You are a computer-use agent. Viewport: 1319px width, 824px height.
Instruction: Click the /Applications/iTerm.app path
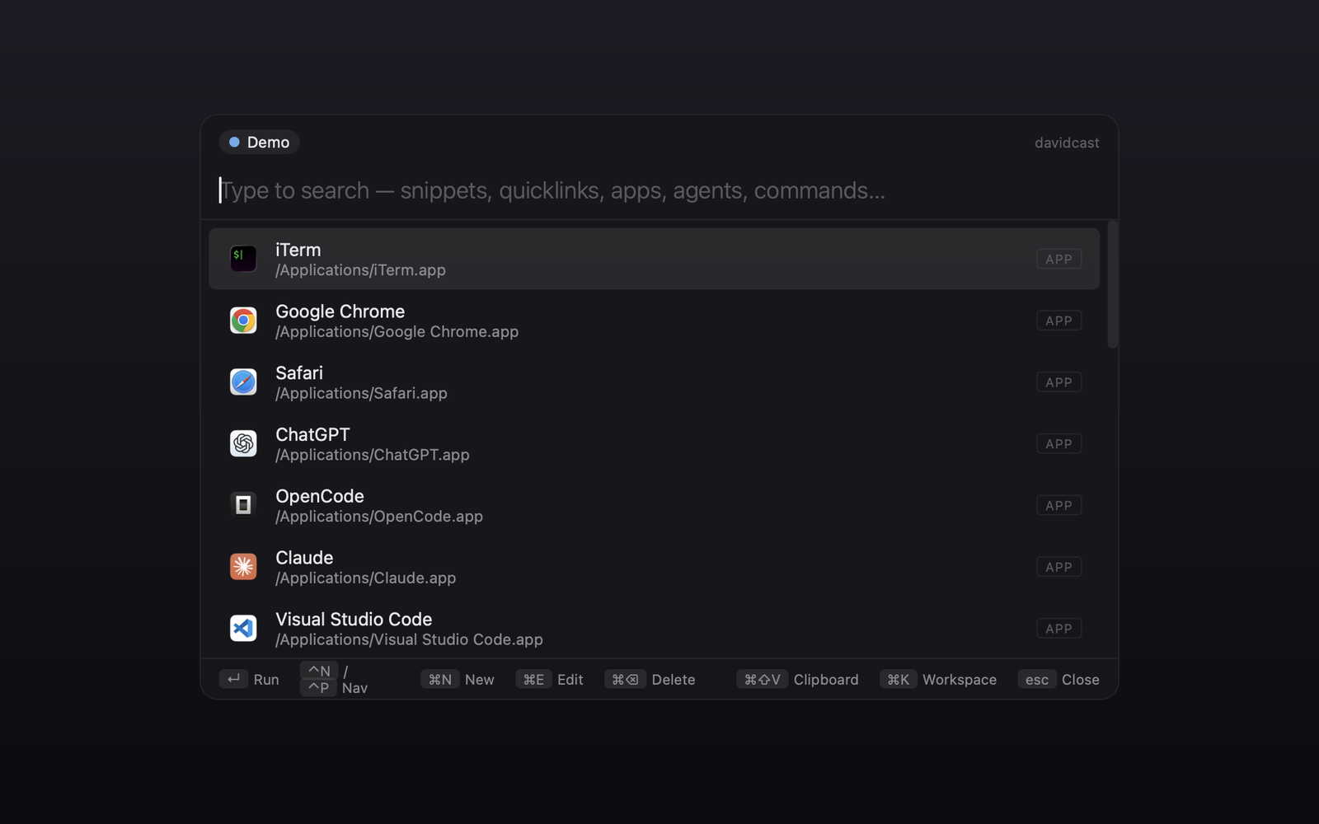tap(360, 270)
